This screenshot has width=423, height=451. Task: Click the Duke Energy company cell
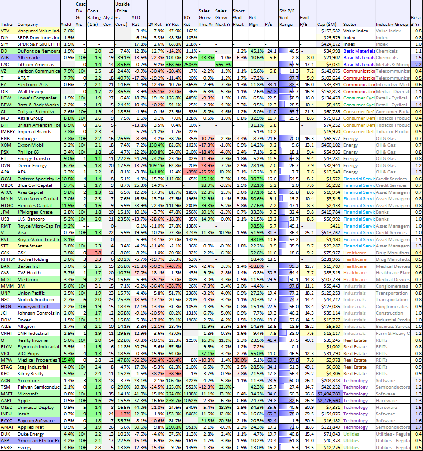(x=38, y=434)
